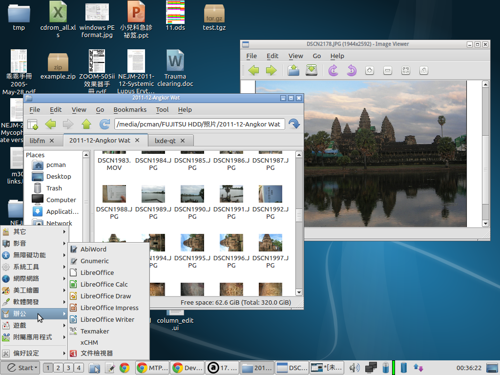Open the Bookmarks menu in file manager

coord(130,110)
